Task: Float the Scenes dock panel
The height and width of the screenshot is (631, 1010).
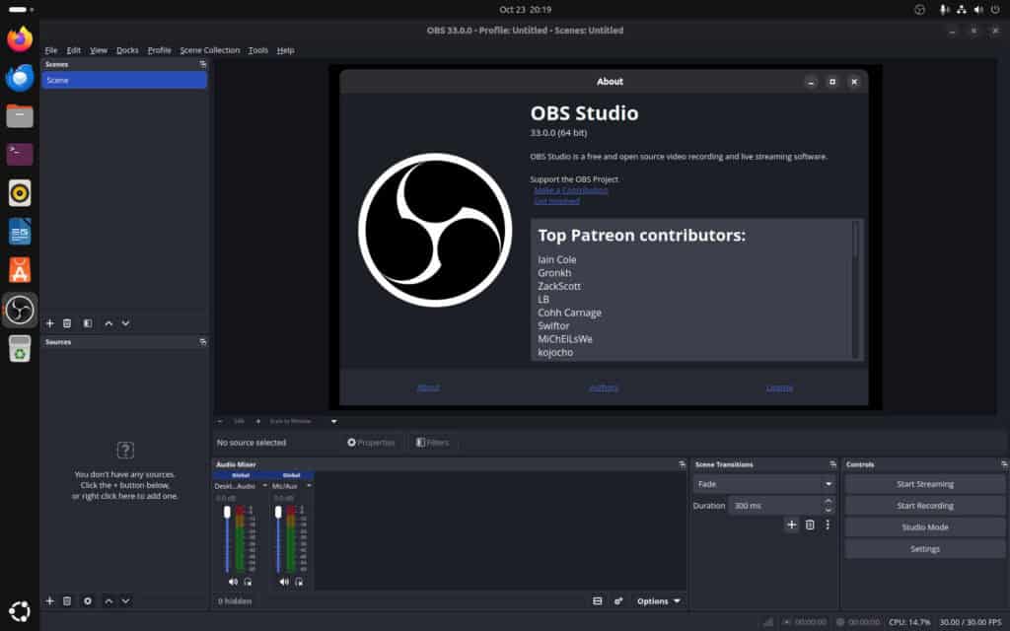Action: (x=203, y=64)
